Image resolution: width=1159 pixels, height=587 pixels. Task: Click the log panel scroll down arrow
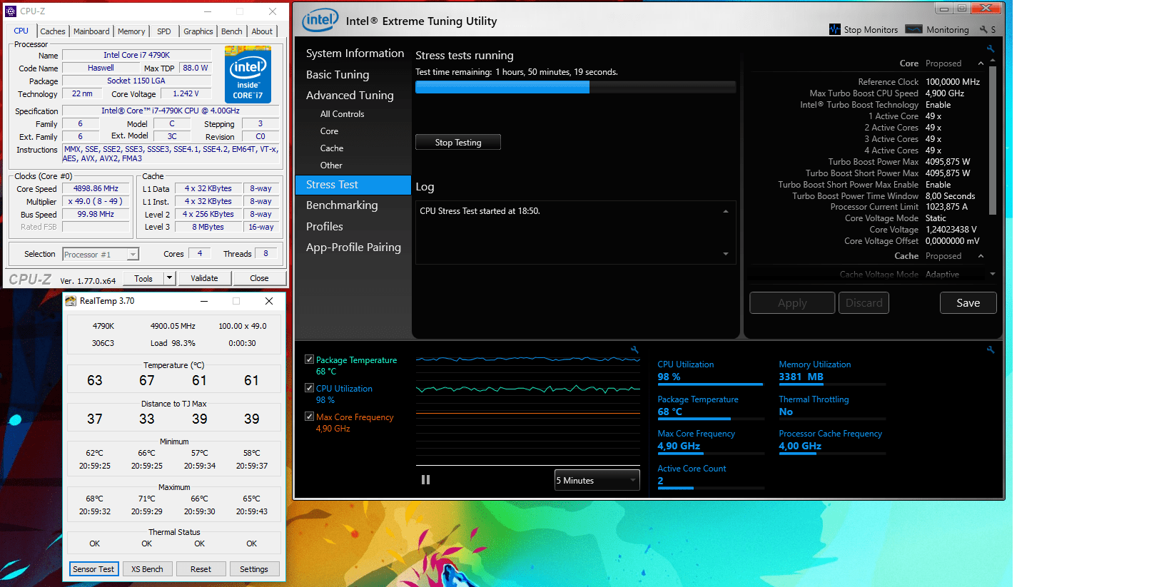(x=726, y=254)
